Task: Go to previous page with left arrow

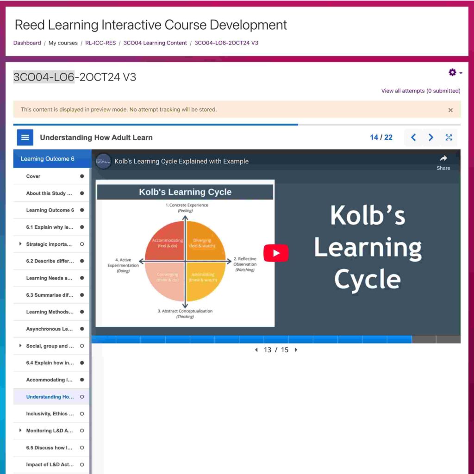Action: [413, 137]
